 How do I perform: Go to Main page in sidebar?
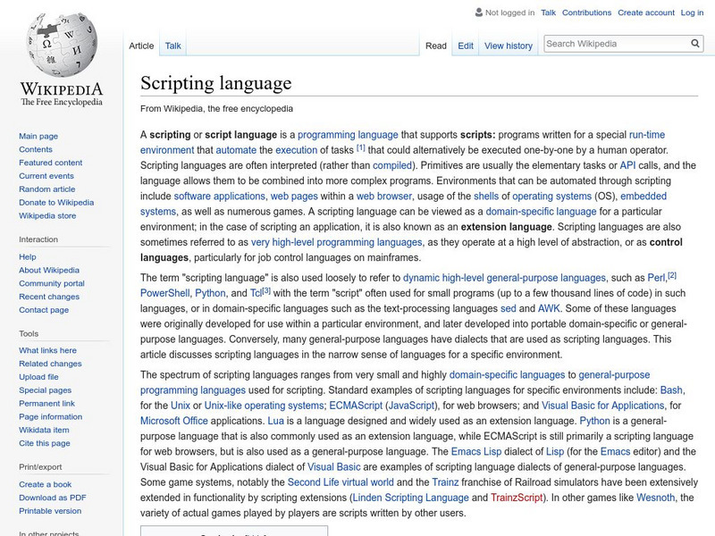pos(38,136)
